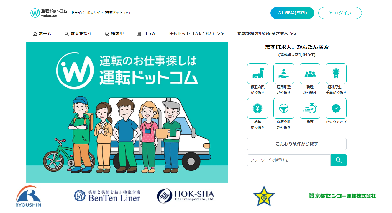Click the 会員登録(無料) button
The image size is (392, 213).
pos(292,13)
